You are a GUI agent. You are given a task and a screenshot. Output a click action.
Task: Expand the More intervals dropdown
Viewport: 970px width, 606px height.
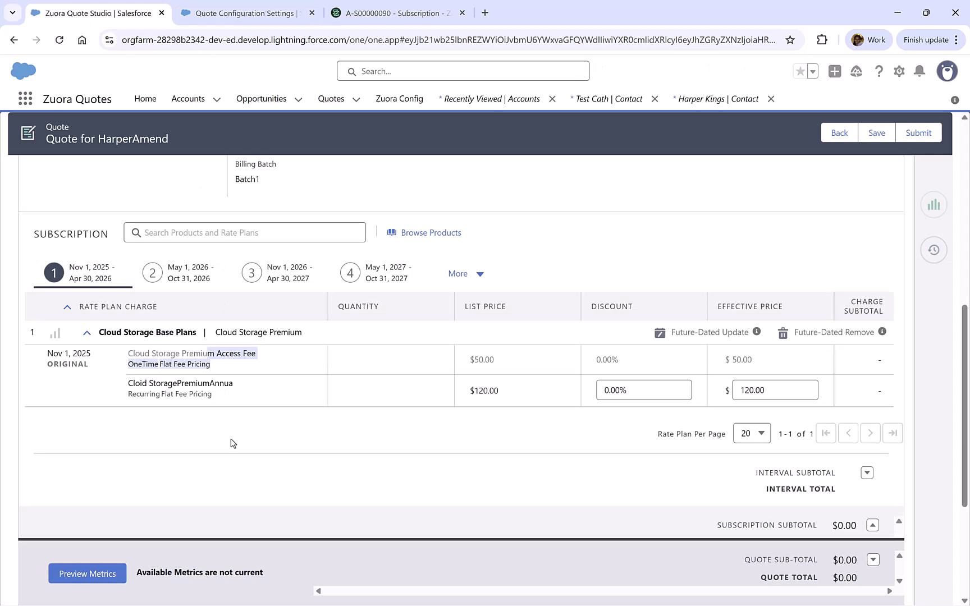465,274
